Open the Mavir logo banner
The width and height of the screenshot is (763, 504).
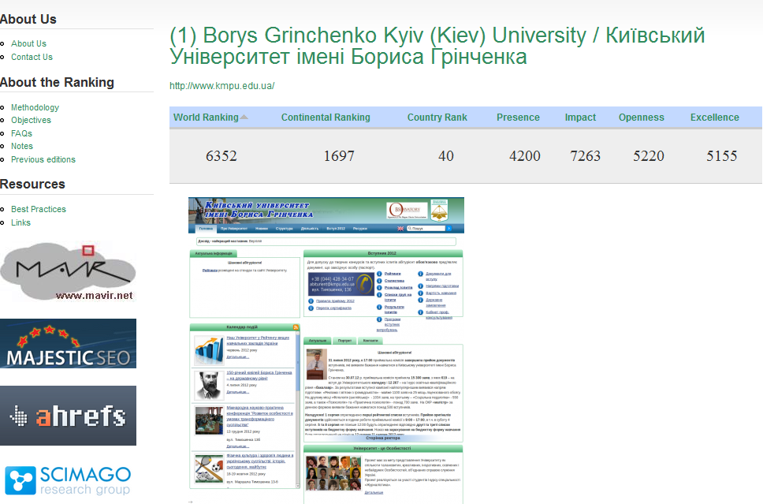pyautogui.click(x=67, y=272)
